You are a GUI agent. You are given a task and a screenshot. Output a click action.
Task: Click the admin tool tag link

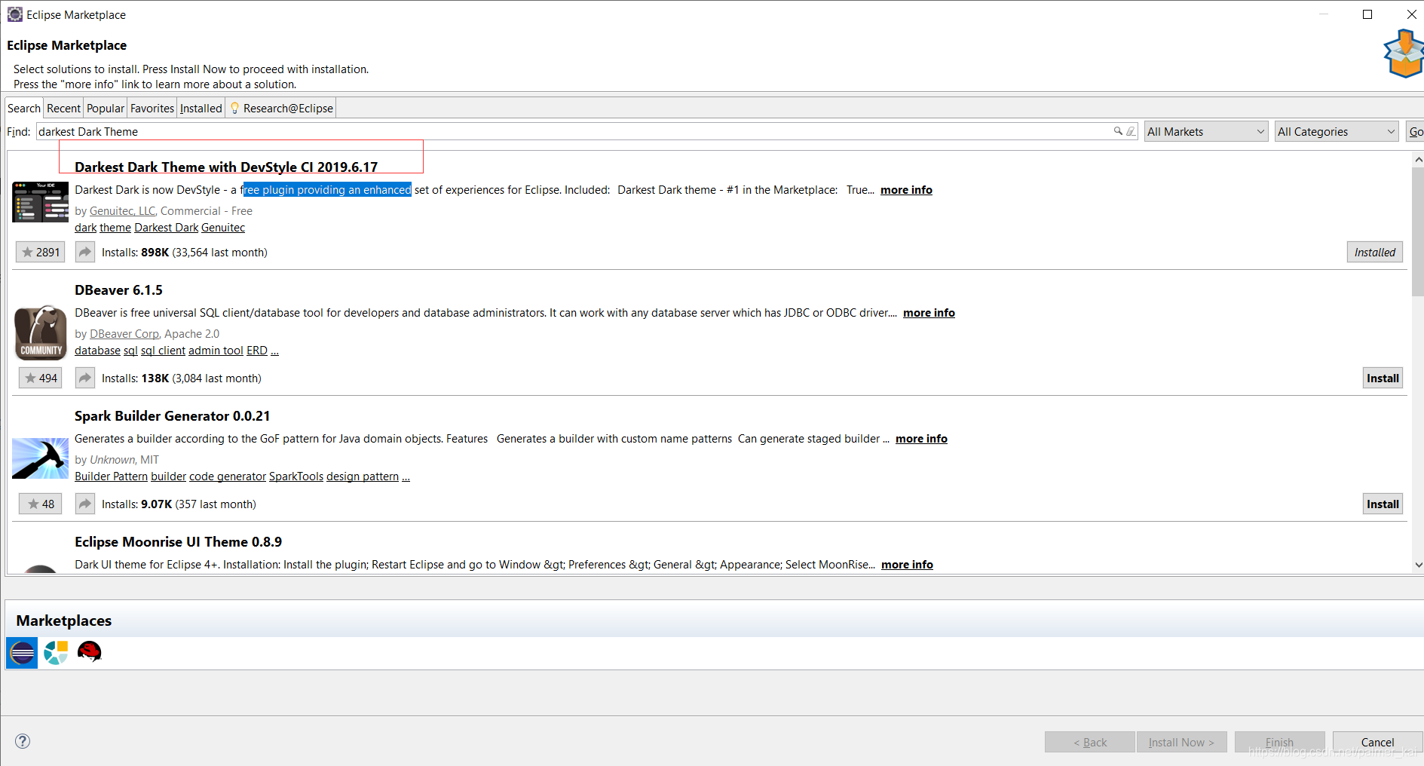tap(216, 351)
